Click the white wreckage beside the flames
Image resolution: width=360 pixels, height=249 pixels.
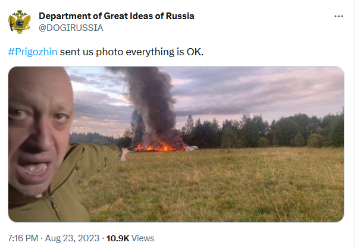coord(190,148)
